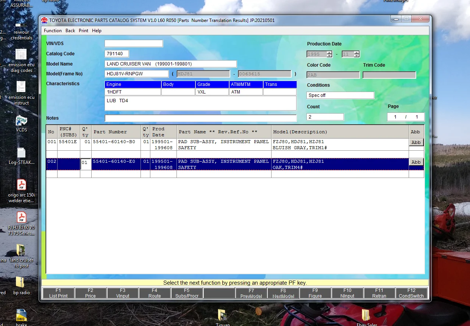This screenshot has width=470, height=326.
Task: Click the F5 Subs/Procr button
Action: point(187,293)
